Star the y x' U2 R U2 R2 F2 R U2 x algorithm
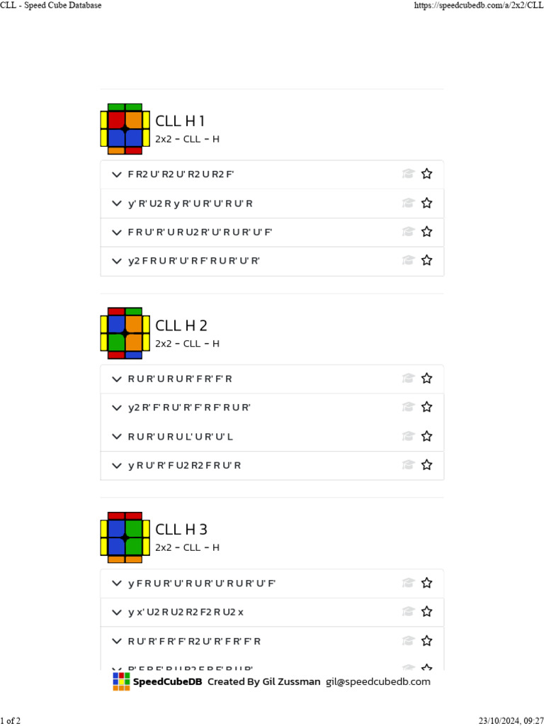Screen dimensions: 544x726 426,611
